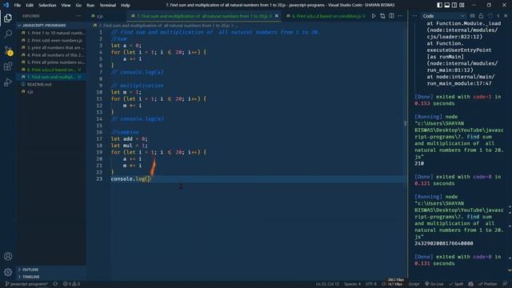Open changes compare icon in editor toolbar

point(382,16)
